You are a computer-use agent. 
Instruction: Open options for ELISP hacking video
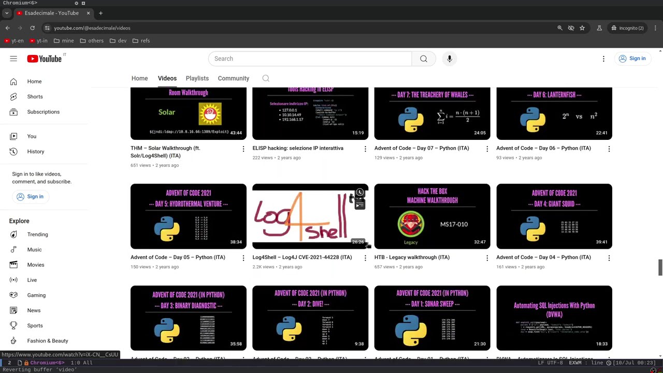pos(365,149)
